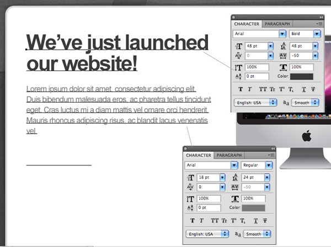Image resolution: width=331 pixels, height=247 pixels.
Task: Open Arial font family dropdown in upper panel
Action: 282,34
